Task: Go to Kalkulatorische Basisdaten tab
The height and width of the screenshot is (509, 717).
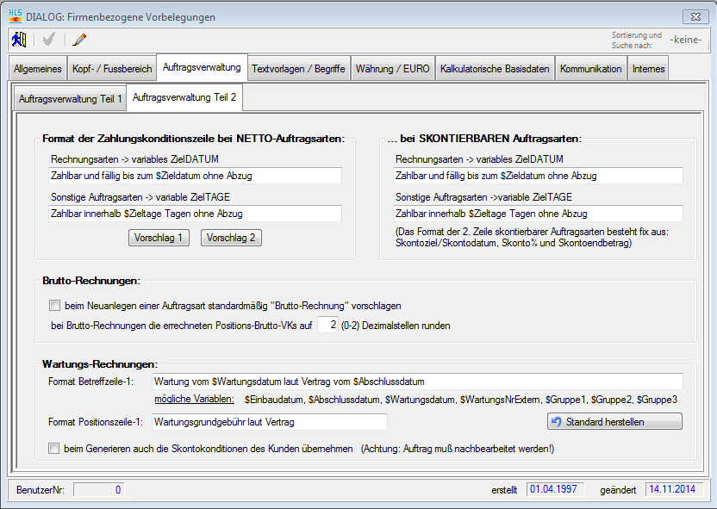Action: click(495, 69)
